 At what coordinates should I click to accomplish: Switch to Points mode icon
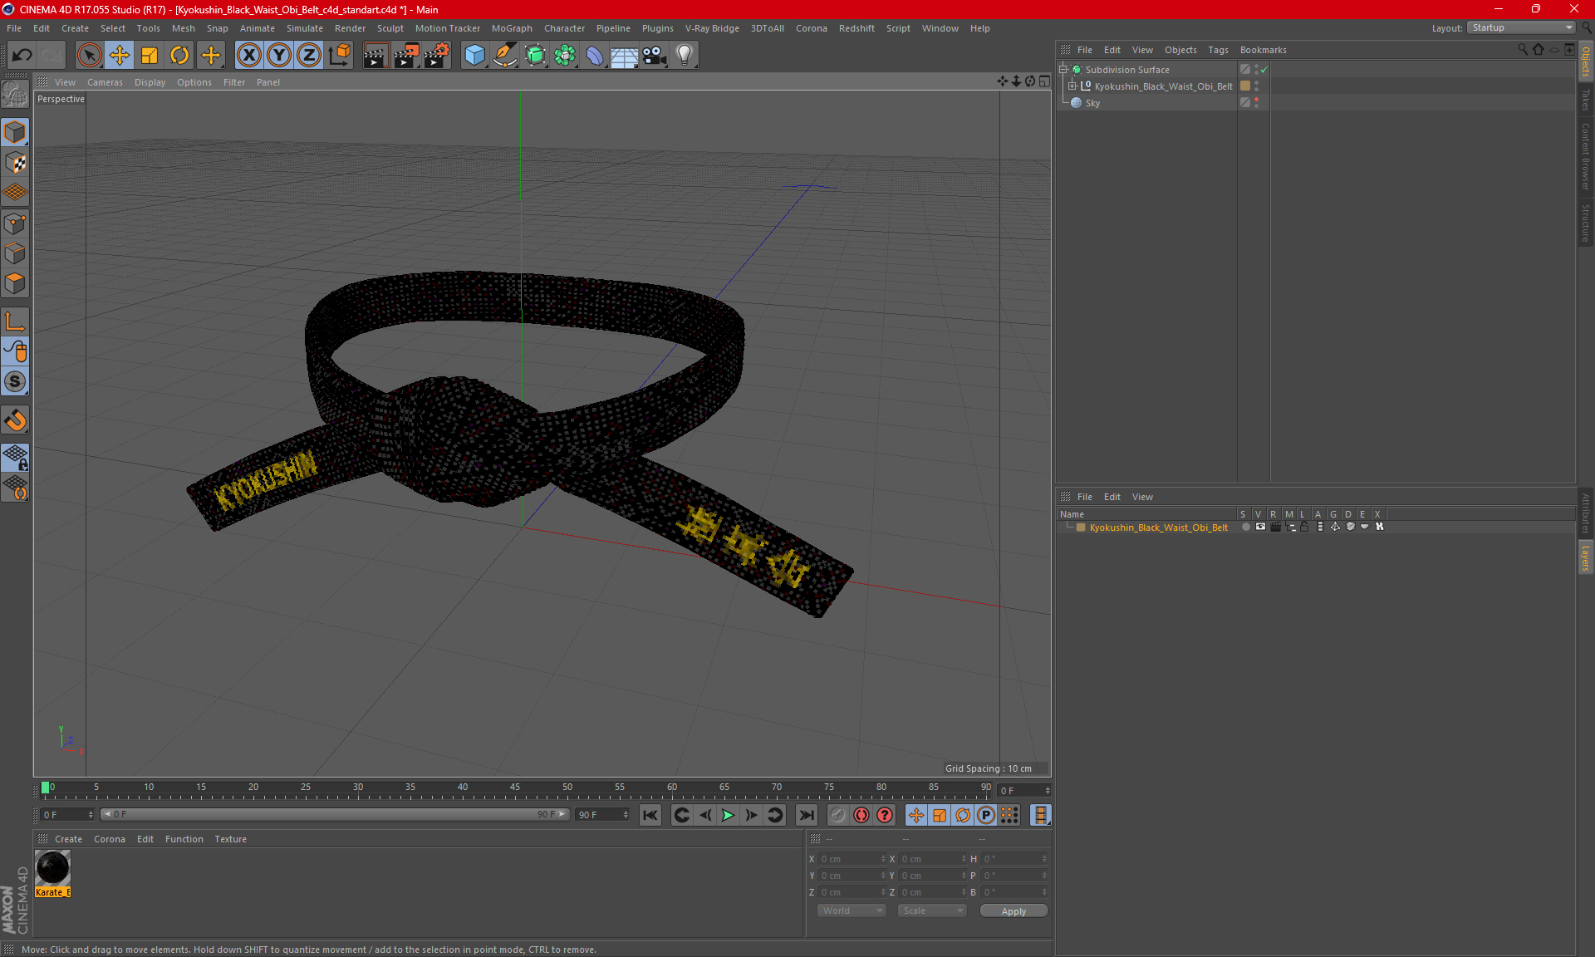coord(15,223)
